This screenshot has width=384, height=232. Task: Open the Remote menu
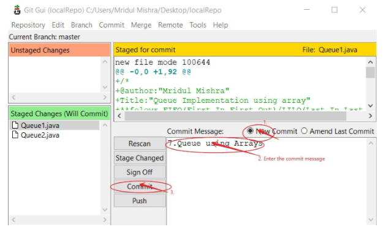point(170,25)
